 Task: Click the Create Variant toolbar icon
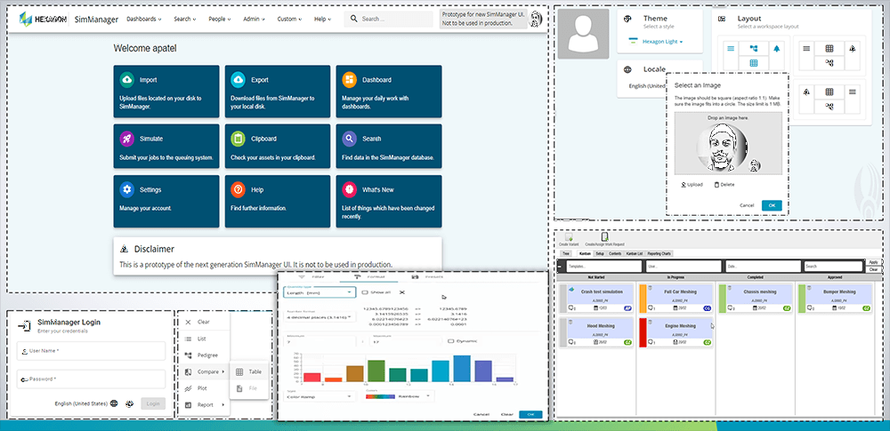(x=568, y=236)
